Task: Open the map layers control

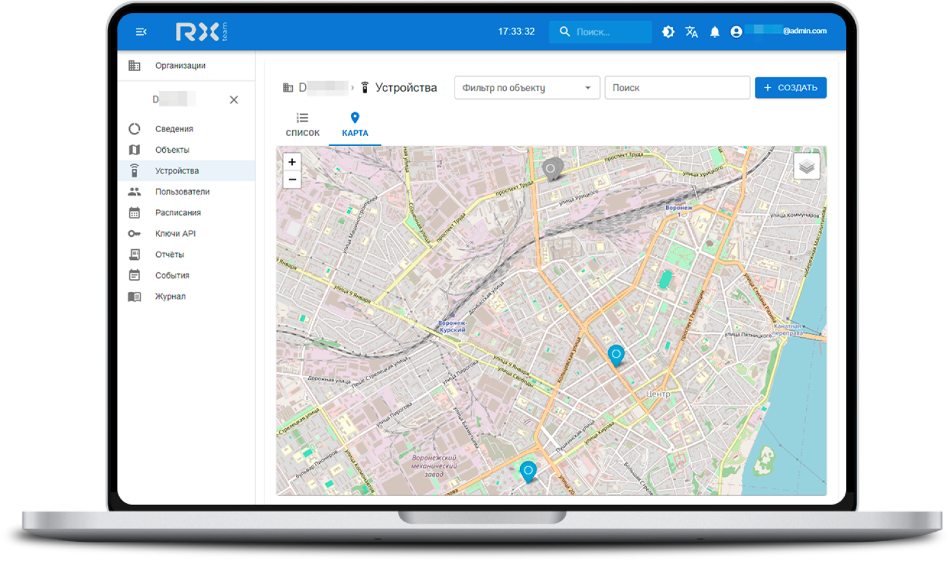Action: click(807, 166)
